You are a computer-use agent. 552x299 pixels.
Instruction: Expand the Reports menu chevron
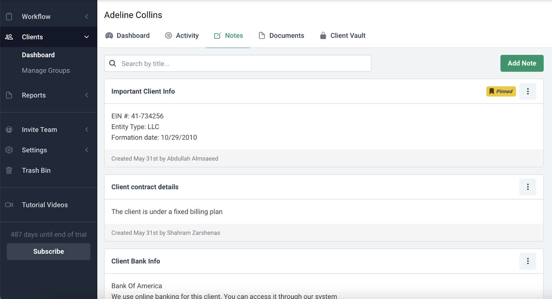(x=87, y=95)
